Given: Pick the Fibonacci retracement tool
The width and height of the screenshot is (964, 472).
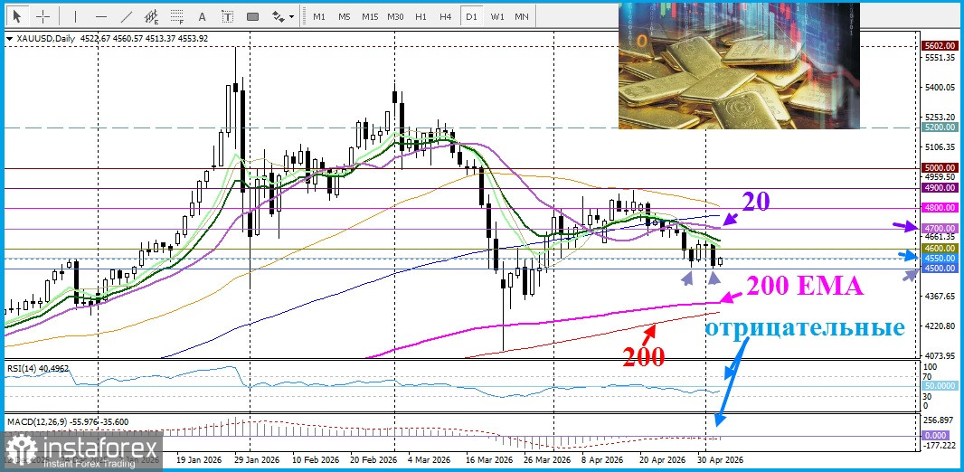Looking at the screenshot, I should [177, 16].
